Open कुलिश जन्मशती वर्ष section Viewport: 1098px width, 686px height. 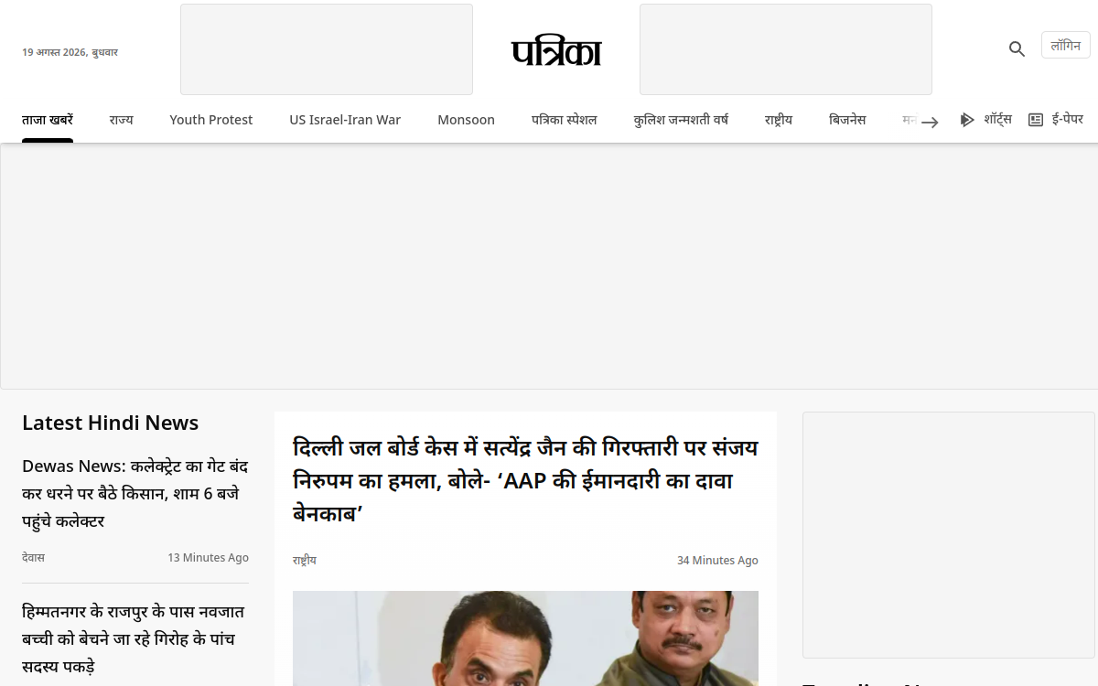click(x=681, y=120)
